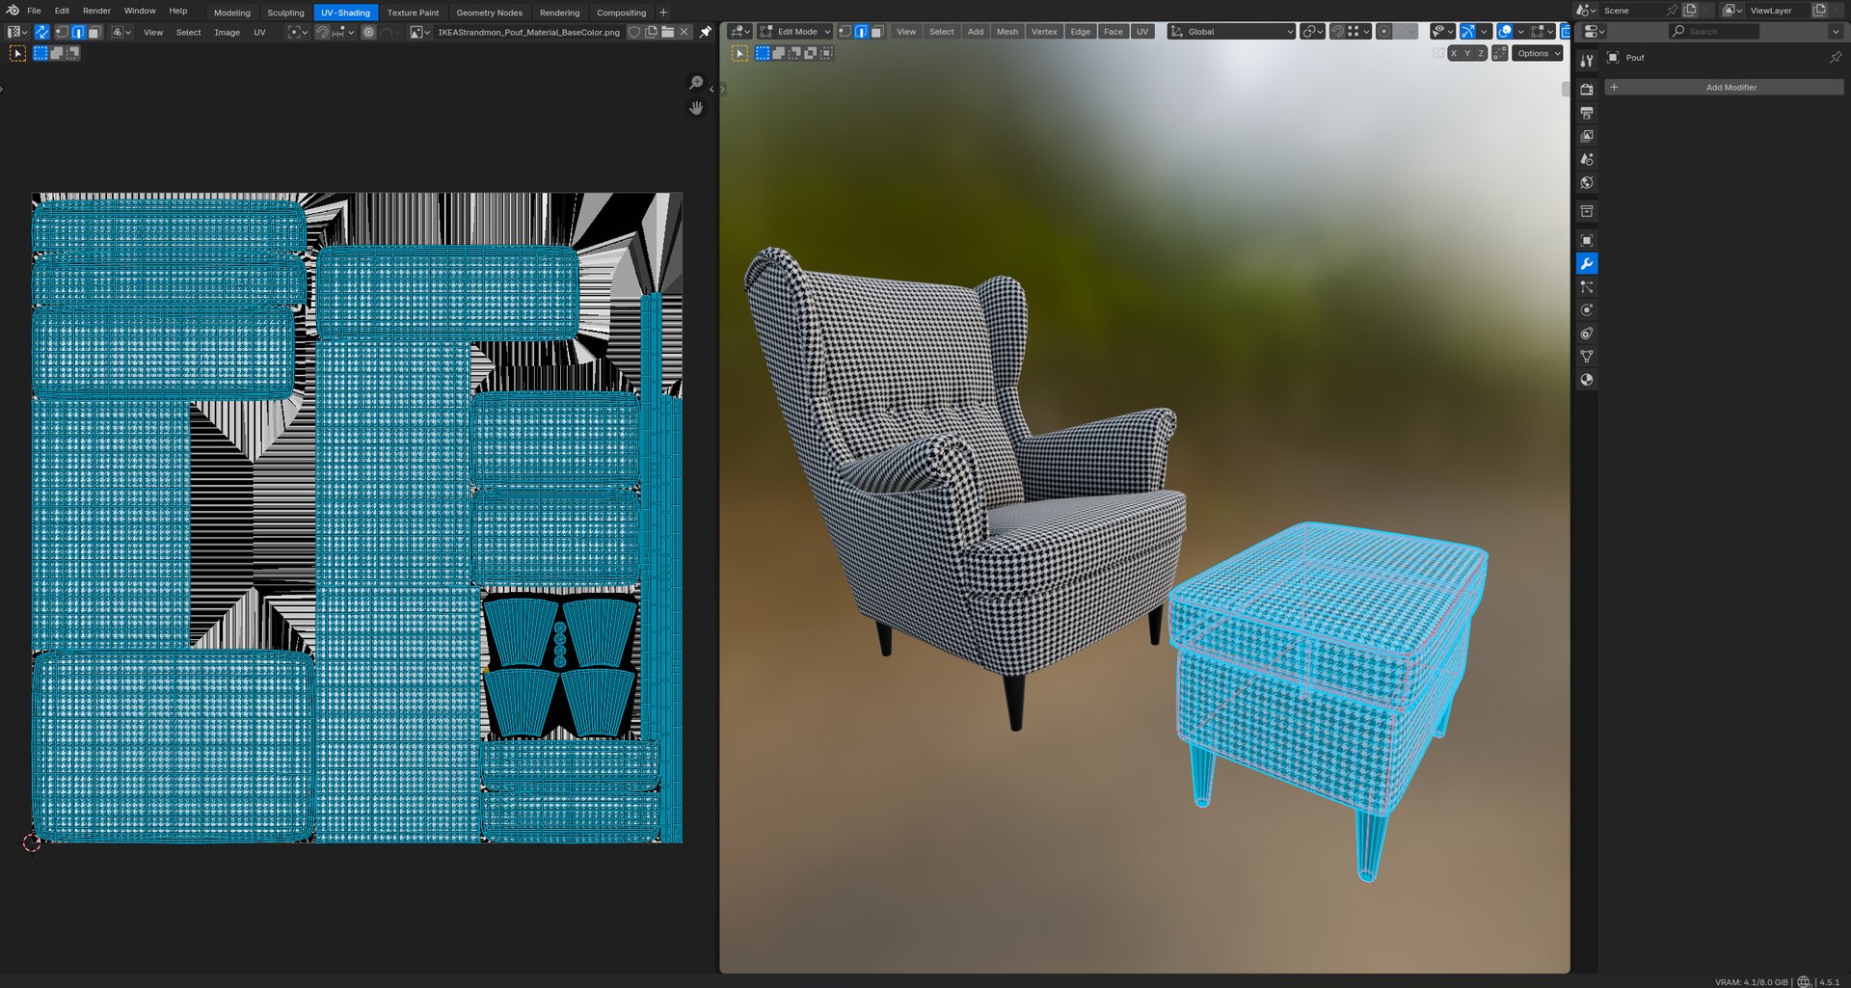Enable face select mode in 3D viewport
Screen dimensions: 1851x988
877,32
